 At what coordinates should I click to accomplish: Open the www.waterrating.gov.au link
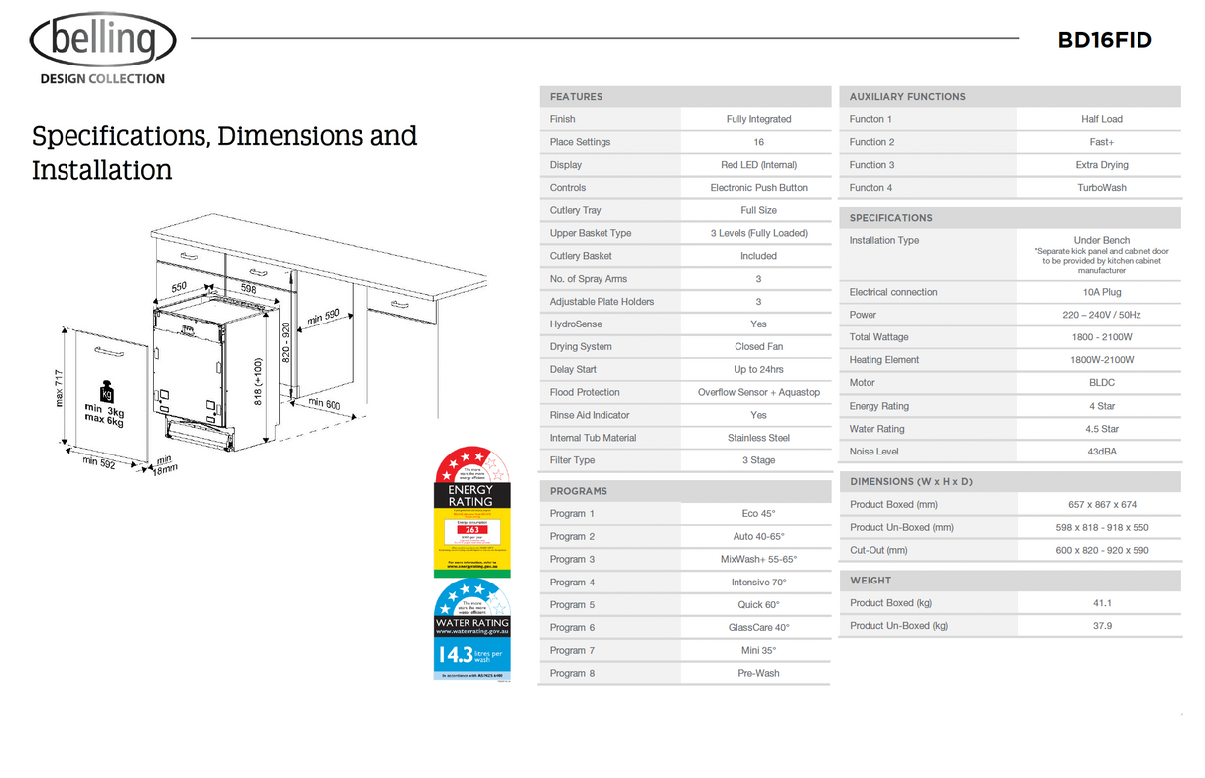pos(471,632)
